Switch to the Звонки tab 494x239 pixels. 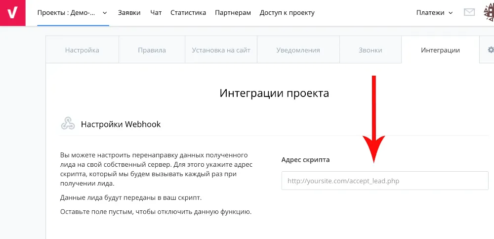click(370, 50)
